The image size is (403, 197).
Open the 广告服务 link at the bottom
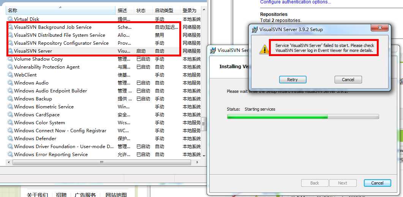[85, 194]
